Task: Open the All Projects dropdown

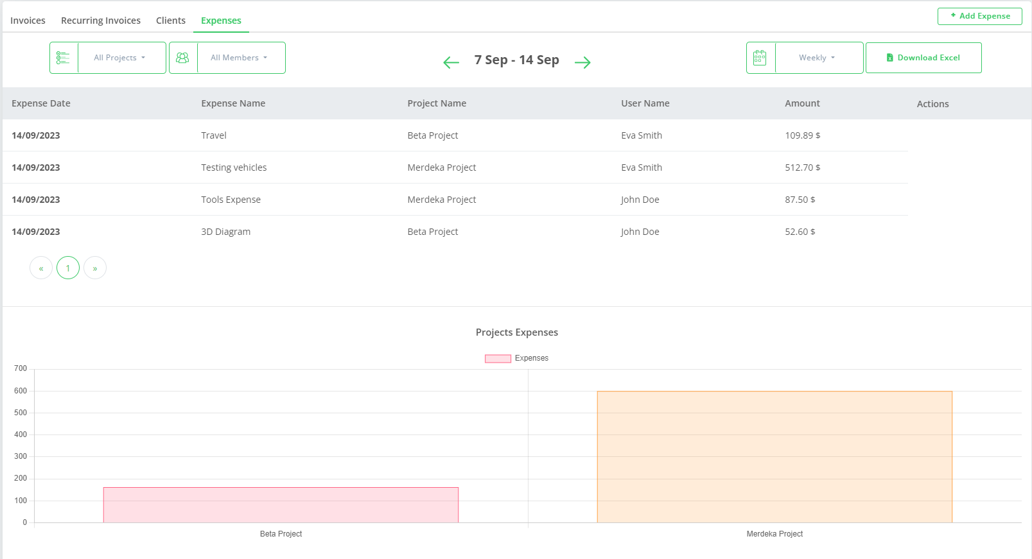Action: tap(119, 58)
